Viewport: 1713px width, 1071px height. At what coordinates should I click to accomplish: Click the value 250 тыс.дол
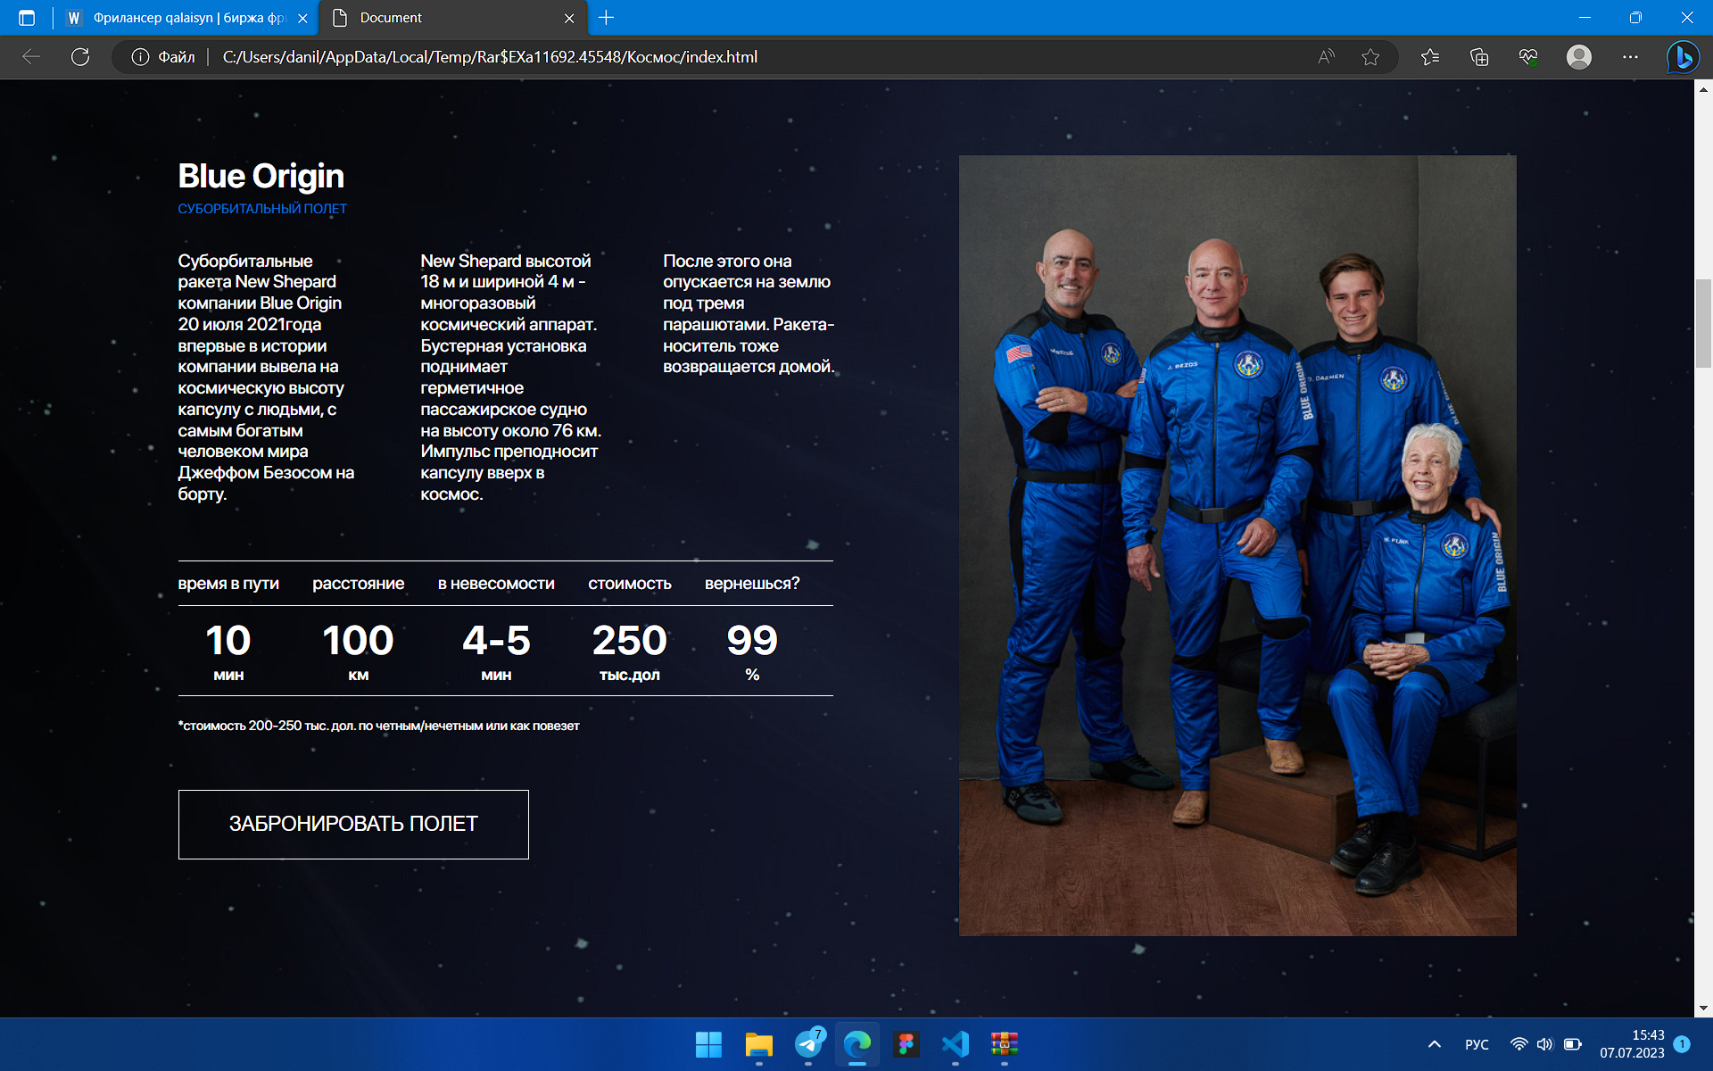(630, 652)
